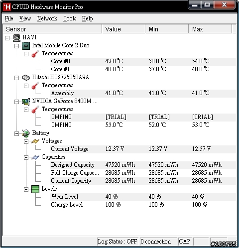Click the CPU Temperatures thermometer icon
Image resolution: width=239 pixels, height=248 pixels.
[35, 54]
